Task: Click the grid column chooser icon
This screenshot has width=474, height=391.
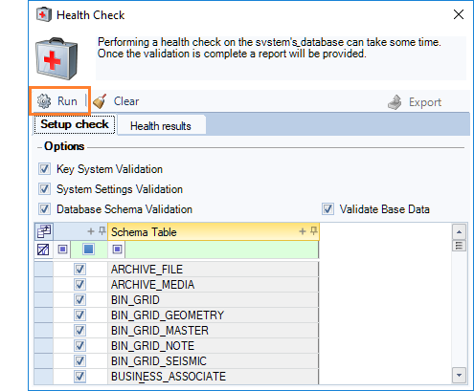Action: pyautogui.click(x=44, y=231)
